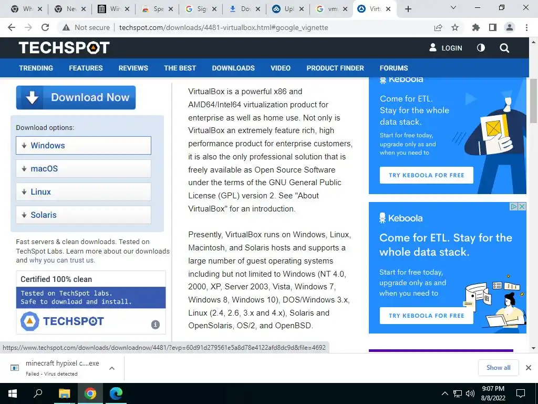Click upper TRY KEBOOLA FOR FREE button
This screenshot has height=404, width=538.
pos(427,175)
